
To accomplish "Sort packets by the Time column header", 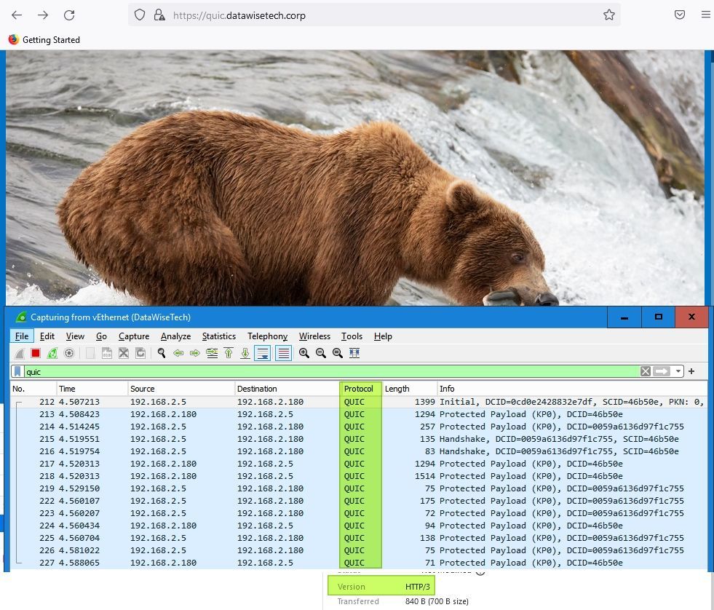I will tap(92, 389).
